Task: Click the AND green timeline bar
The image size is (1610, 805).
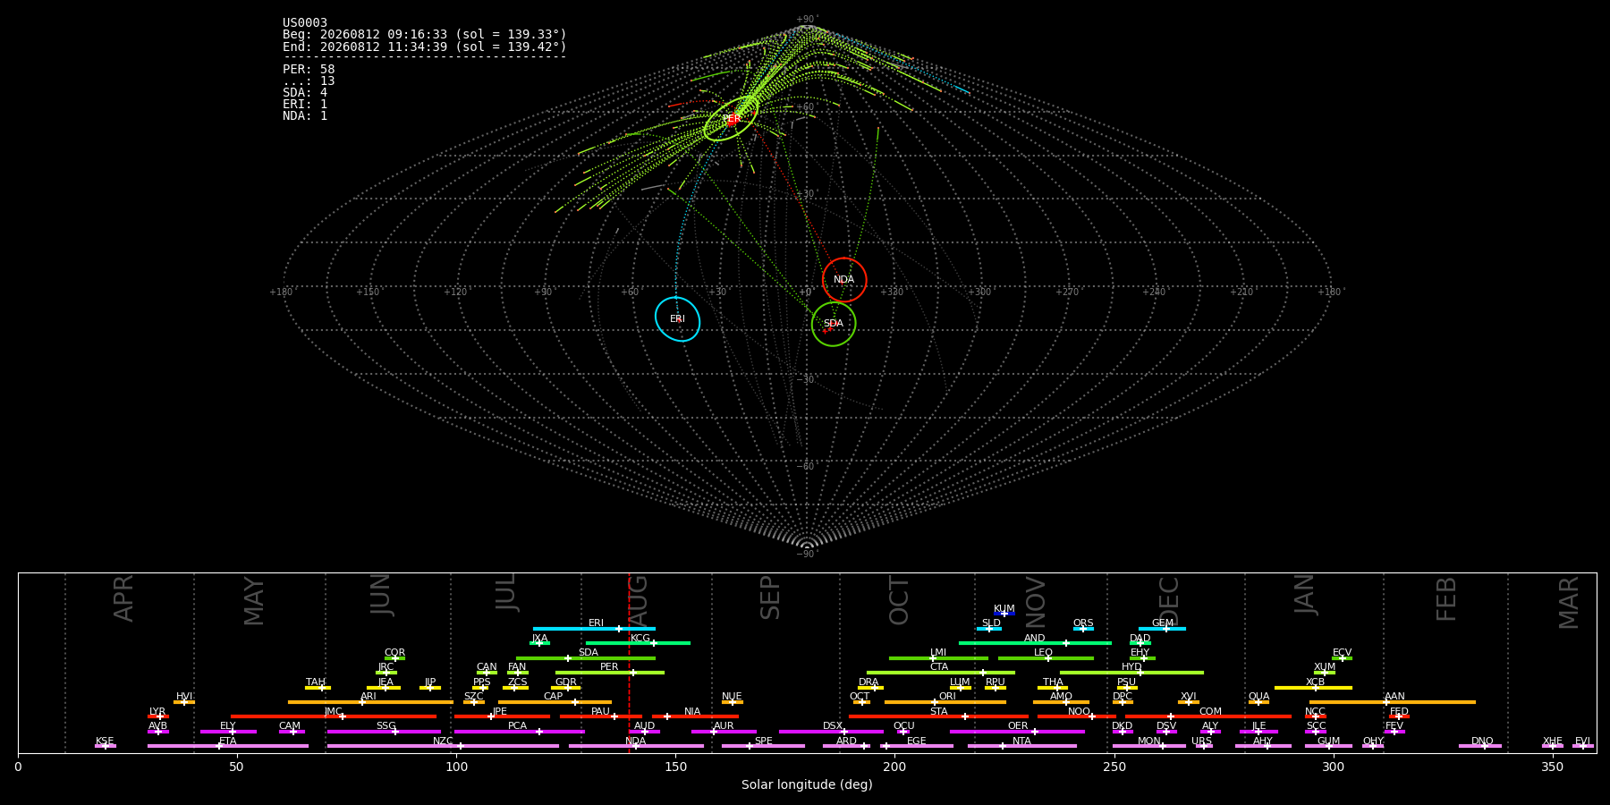Action: (x=1035, y=643)
